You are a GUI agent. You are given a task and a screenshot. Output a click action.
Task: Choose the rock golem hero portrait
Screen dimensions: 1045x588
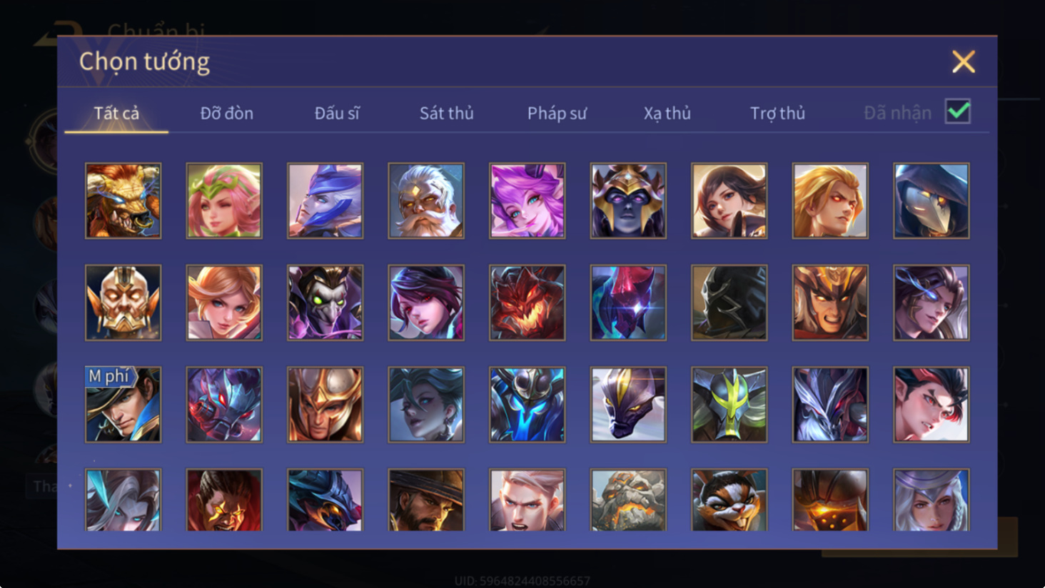[x=628, y=500]
